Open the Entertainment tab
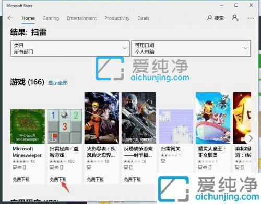 [x=81, y=18]
